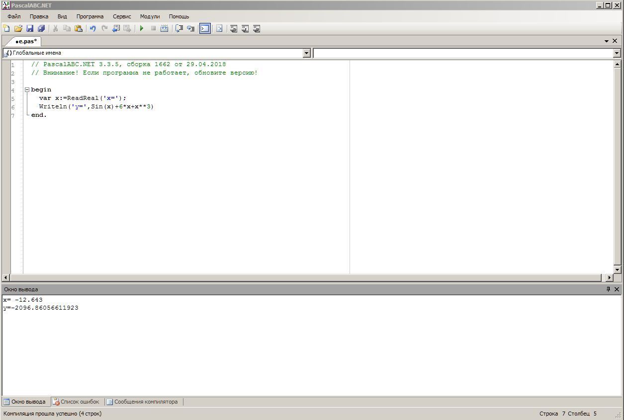Undo the last edit with the toolbar arrow
Image resolution: width=624 pixels, height=420 pixels.
[x=92, y=29]
